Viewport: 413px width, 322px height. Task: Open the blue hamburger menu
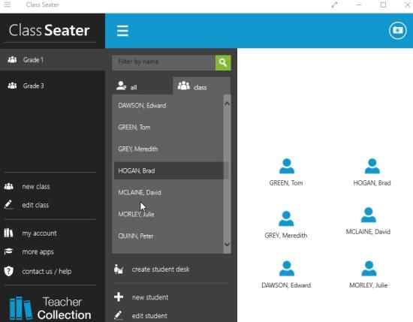click(x=122, y=31)
